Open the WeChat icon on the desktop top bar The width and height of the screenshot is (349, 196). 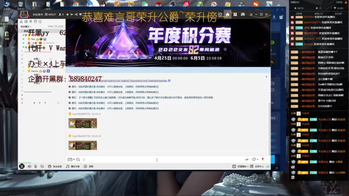pos(145,4)
